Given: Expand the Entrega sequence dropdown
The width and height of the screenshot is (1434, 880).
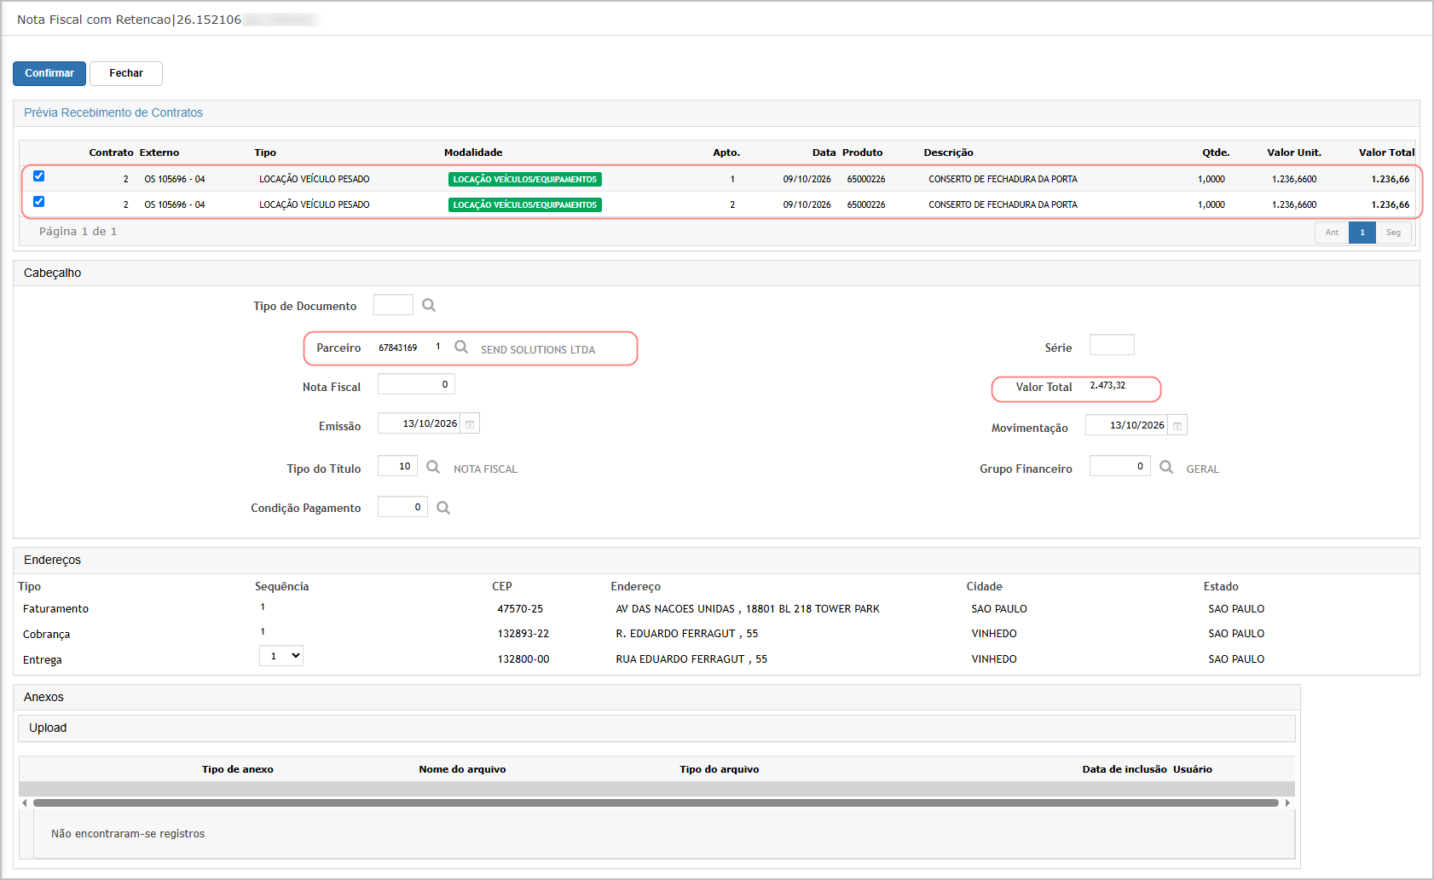Looking at the screenshot, I should (281, 655).
